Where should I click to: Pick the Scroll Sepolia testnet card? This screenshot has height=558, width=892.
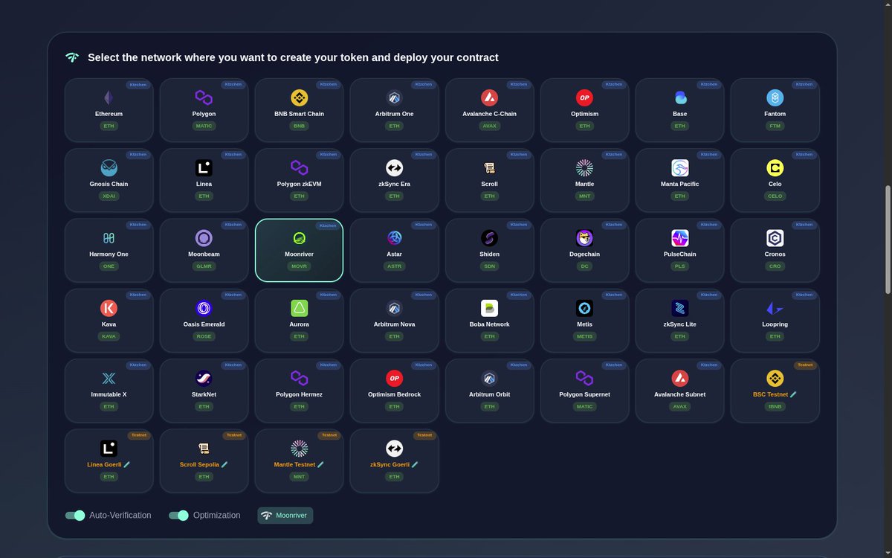coord(204,461)
